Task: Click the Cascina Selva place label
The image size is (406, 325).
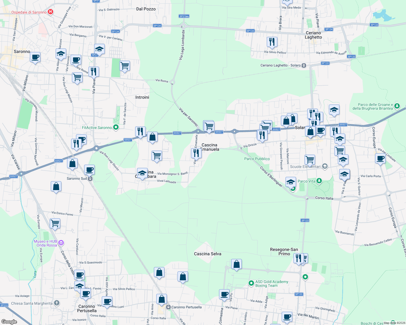Action: [208, 254]
